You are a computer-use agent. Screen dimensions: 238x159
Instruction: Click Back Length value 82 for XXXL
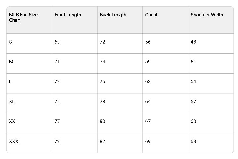tap(102, 141)
